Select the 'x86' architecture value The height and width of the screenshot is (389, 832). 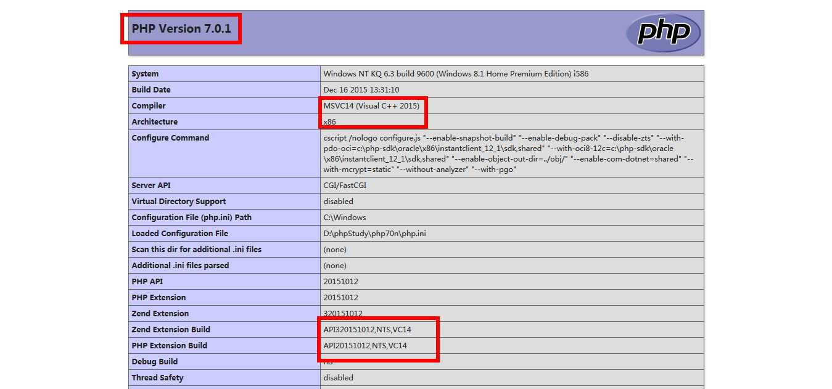[x=329, y=122]
